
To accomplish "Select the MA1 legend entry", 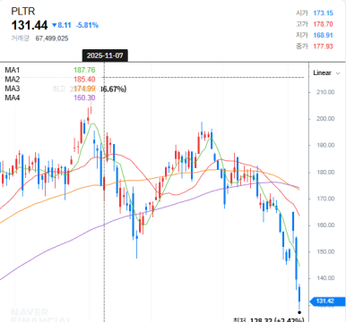I will 13,70.
